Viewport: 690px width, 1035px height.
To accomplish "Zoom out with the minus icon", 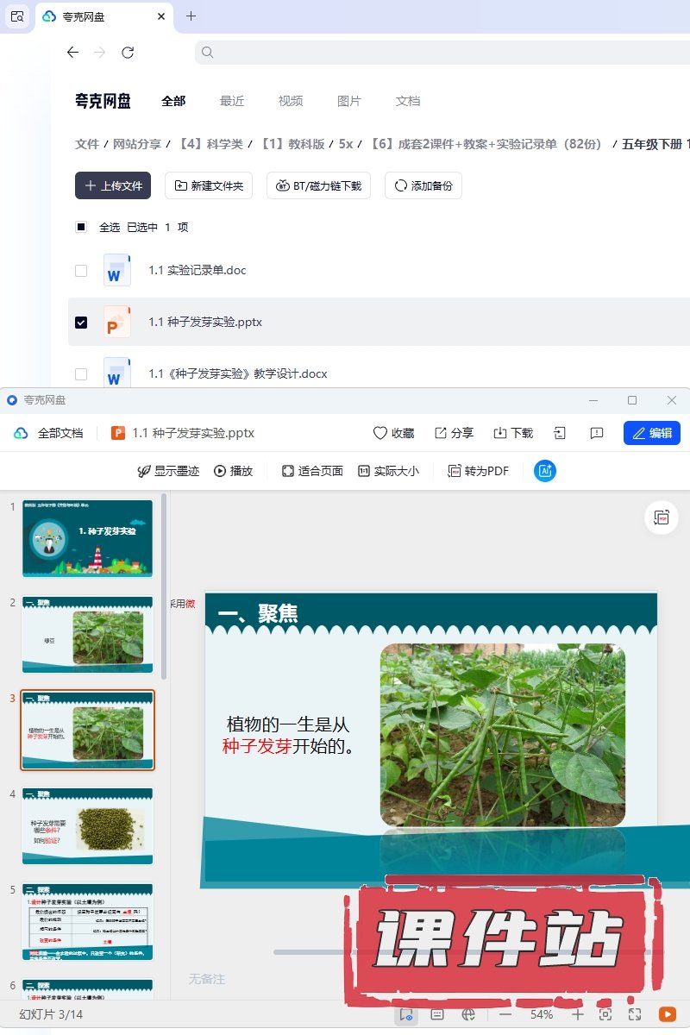I will coord(505,1014).
